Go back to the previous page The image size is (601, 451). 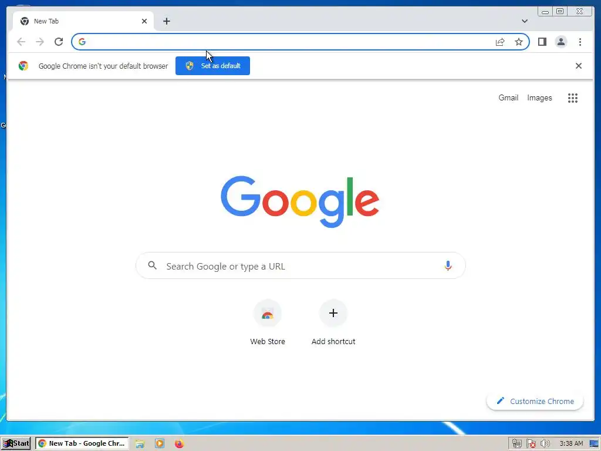coord(21,42)
